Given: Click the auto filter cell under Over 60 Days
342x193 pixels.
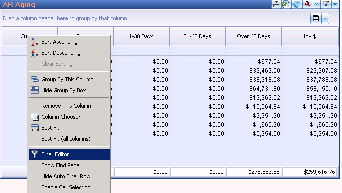Looking at the screenshot, I should coord(253,51).
